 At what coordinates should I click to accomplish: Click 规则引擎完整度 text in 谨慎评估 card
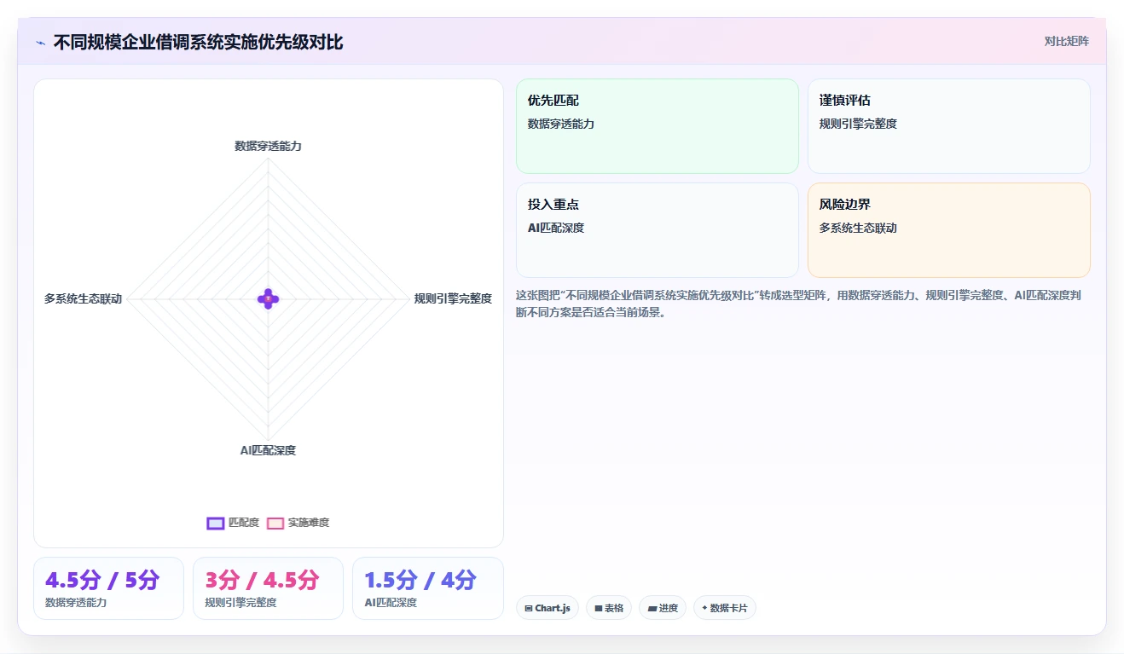click(x=858, y=124)
